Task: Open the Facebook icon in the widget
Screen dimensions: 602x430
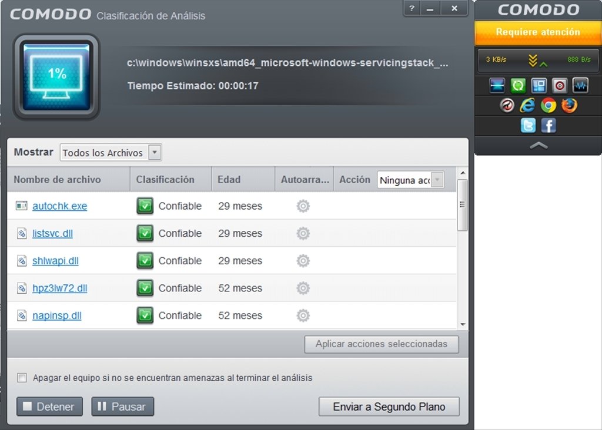Action: pos(549,126)
